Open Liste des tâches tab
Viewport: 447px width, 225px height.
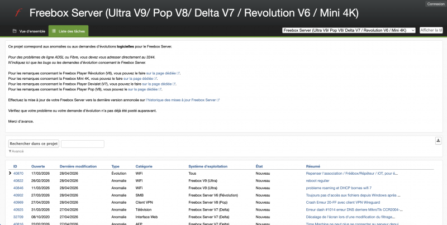(68, 31)
